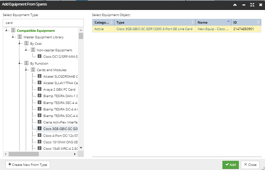Click the Compatible Equipment folder icon
265x170 pixels.
pyautogui.click(x=13, y=30)
